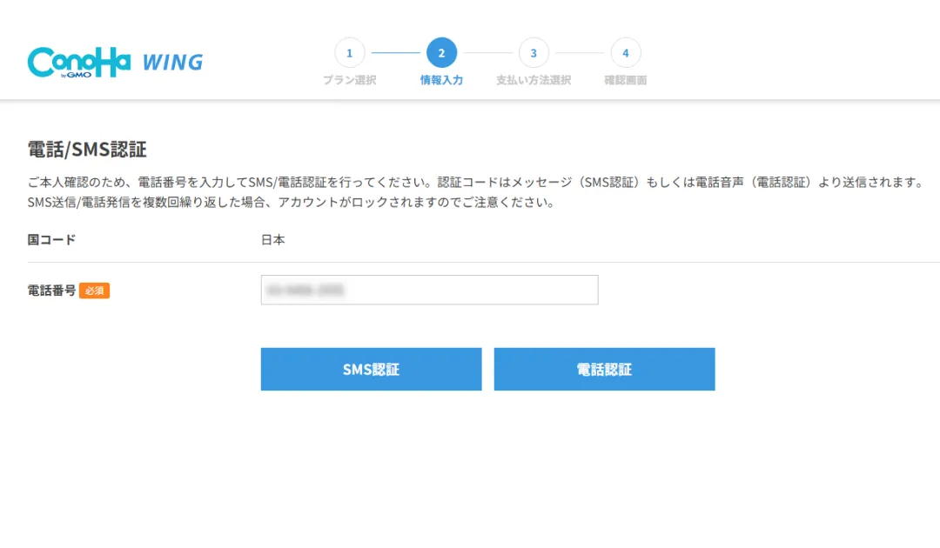Viewport: 940px width, 548px height.
Task: Click the SMS認証 button
Action: click(x=371, y=369)
